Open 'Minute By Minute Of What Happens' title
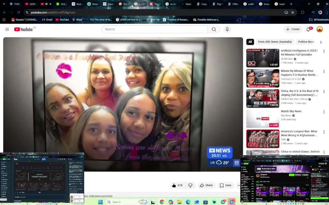The width and height of the screenshot is (329, 205). coord(299,73)
